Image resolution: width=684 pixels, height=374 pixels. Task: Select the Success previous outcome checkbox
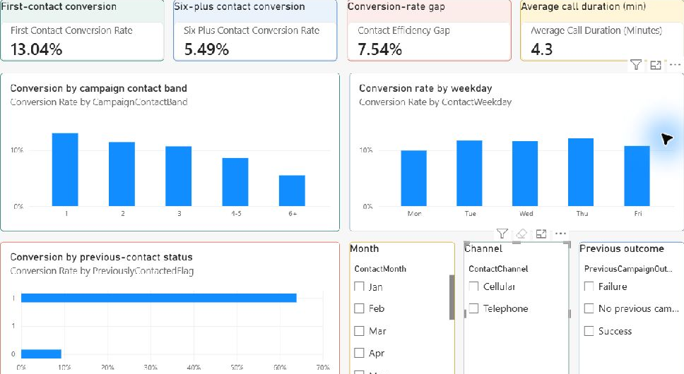(589, 330)
